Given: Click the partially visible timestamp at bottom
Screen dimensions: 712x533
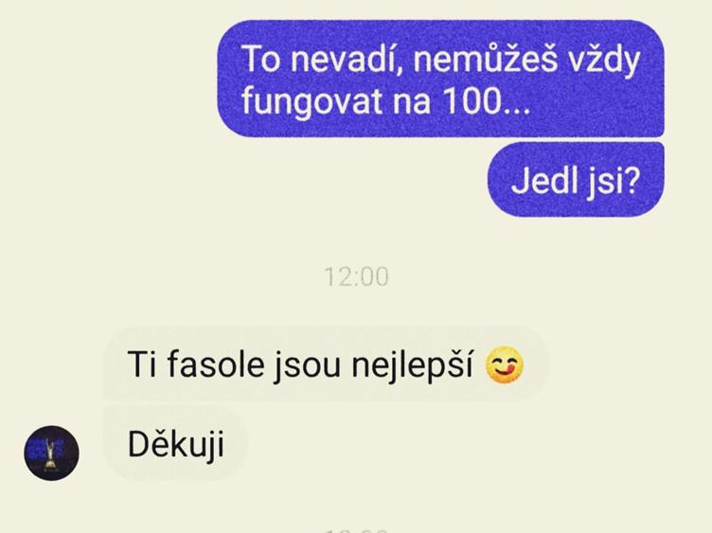Looking at the screenshot, I should 356,530.
